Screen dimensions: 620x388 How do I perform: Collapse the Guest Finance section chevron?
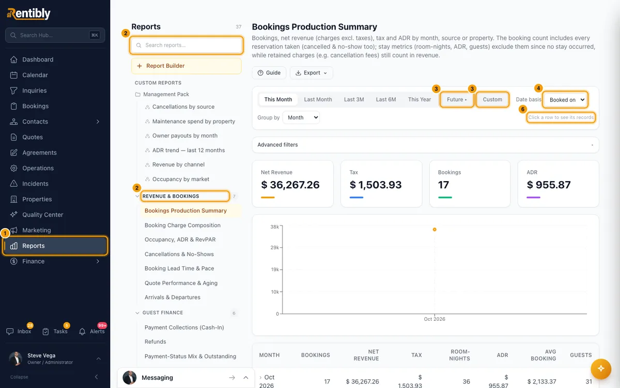(x=137, y=313)
